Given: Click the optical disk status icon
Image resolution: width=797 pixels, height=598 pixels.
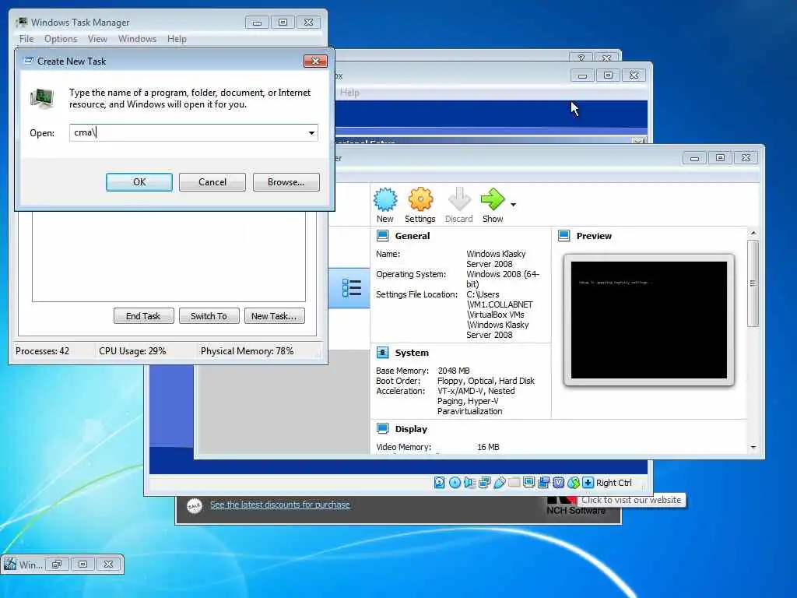Looking at the screenshot, I should point(455,483).
